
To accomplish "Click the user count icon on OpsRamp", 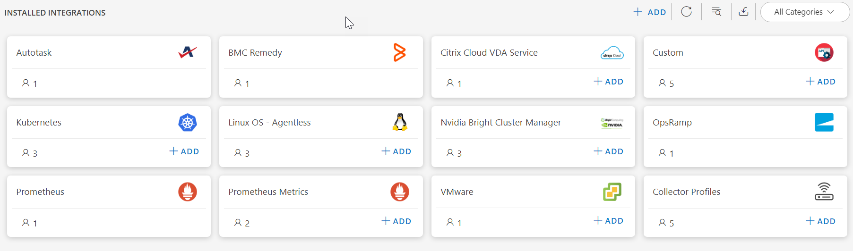I will point(662,153).
